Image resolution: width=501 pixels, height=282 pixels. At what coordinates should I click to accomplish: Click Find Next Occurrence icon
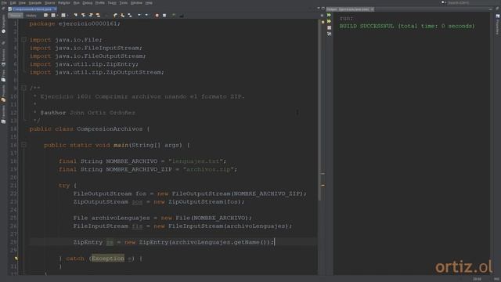[91, 15]
